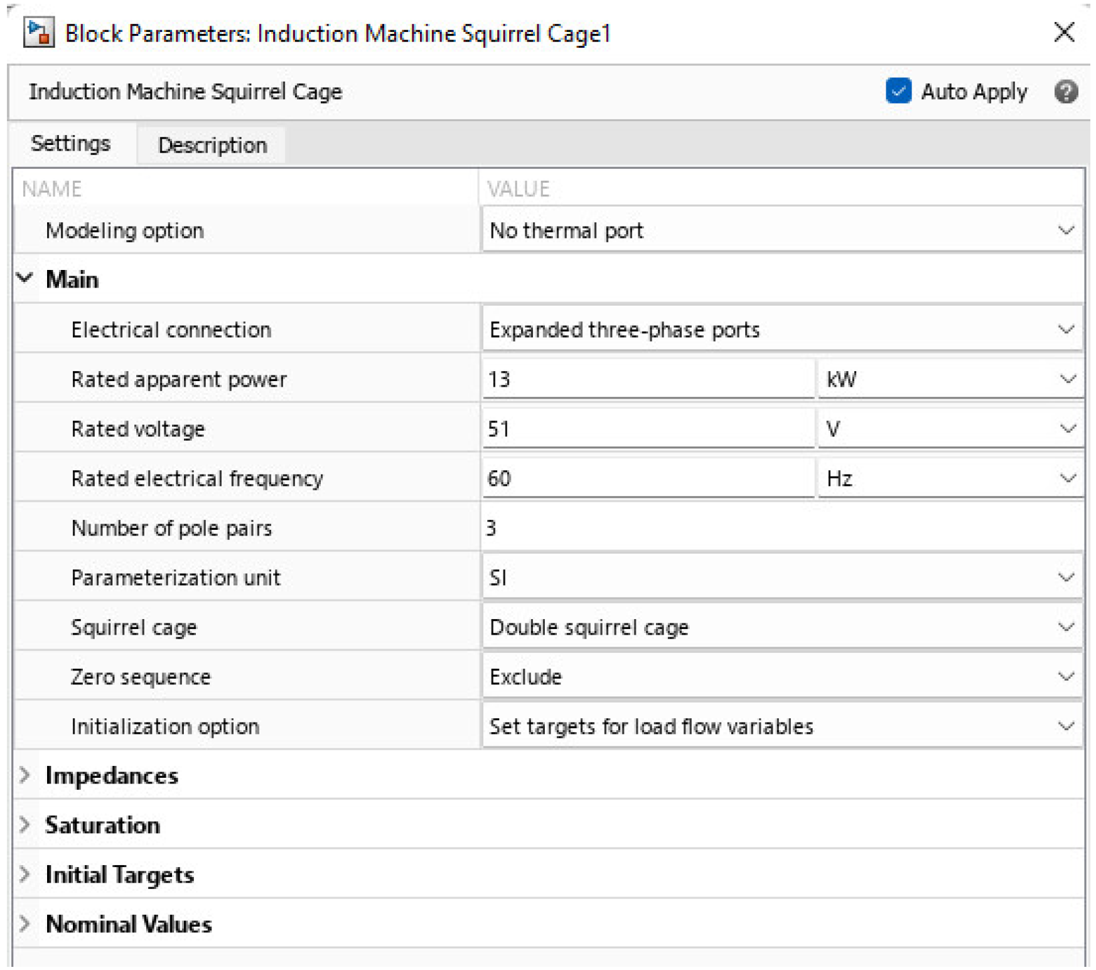
Task: Click the 'Number of pole pairs' label
Action: click(171, 529)
